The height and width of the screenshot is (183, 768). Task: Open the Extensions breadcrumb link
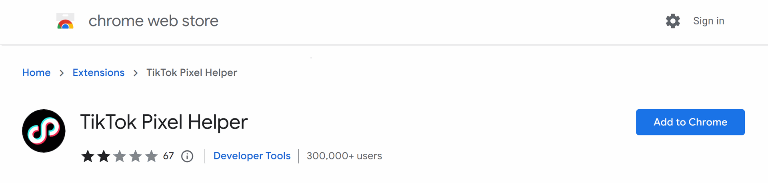coord(98,72)
